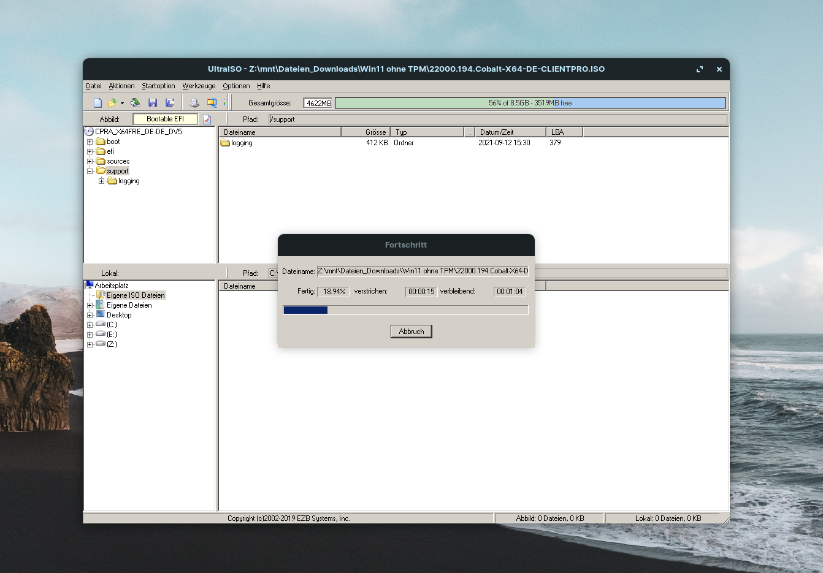Expand the logging subfolder node

pos(101,181)
